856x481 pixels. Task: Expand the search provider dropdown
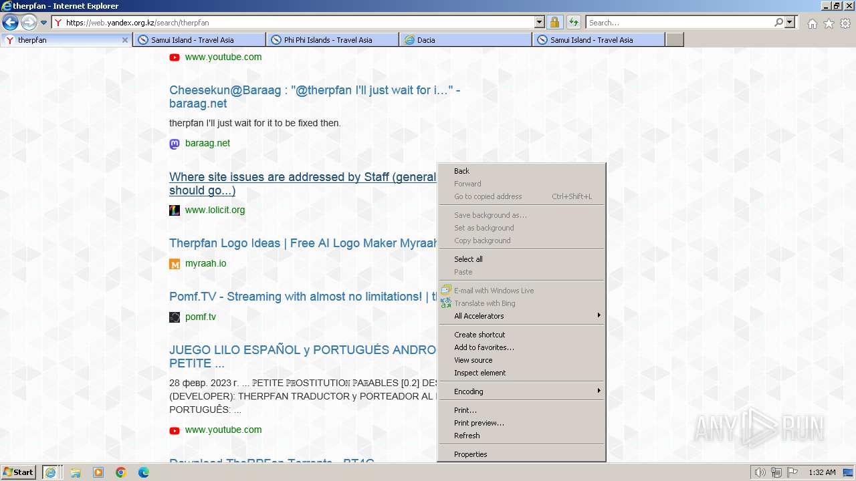pyautogui.click(x=790, y=22)
